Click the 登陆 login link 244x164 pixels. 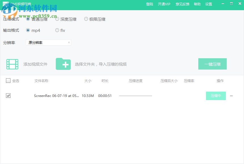[x=150, y=4]
